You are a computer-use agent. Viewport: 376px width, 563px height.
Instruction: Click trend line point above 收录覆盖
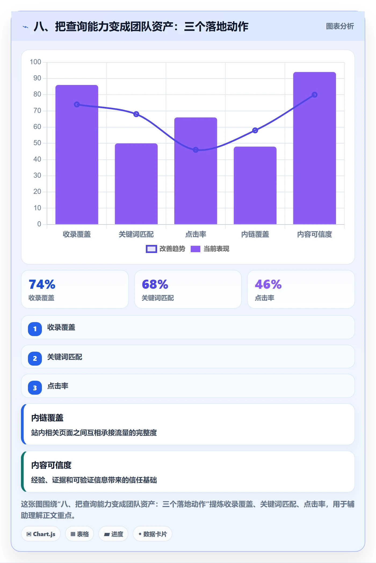(x=77, y=104)
